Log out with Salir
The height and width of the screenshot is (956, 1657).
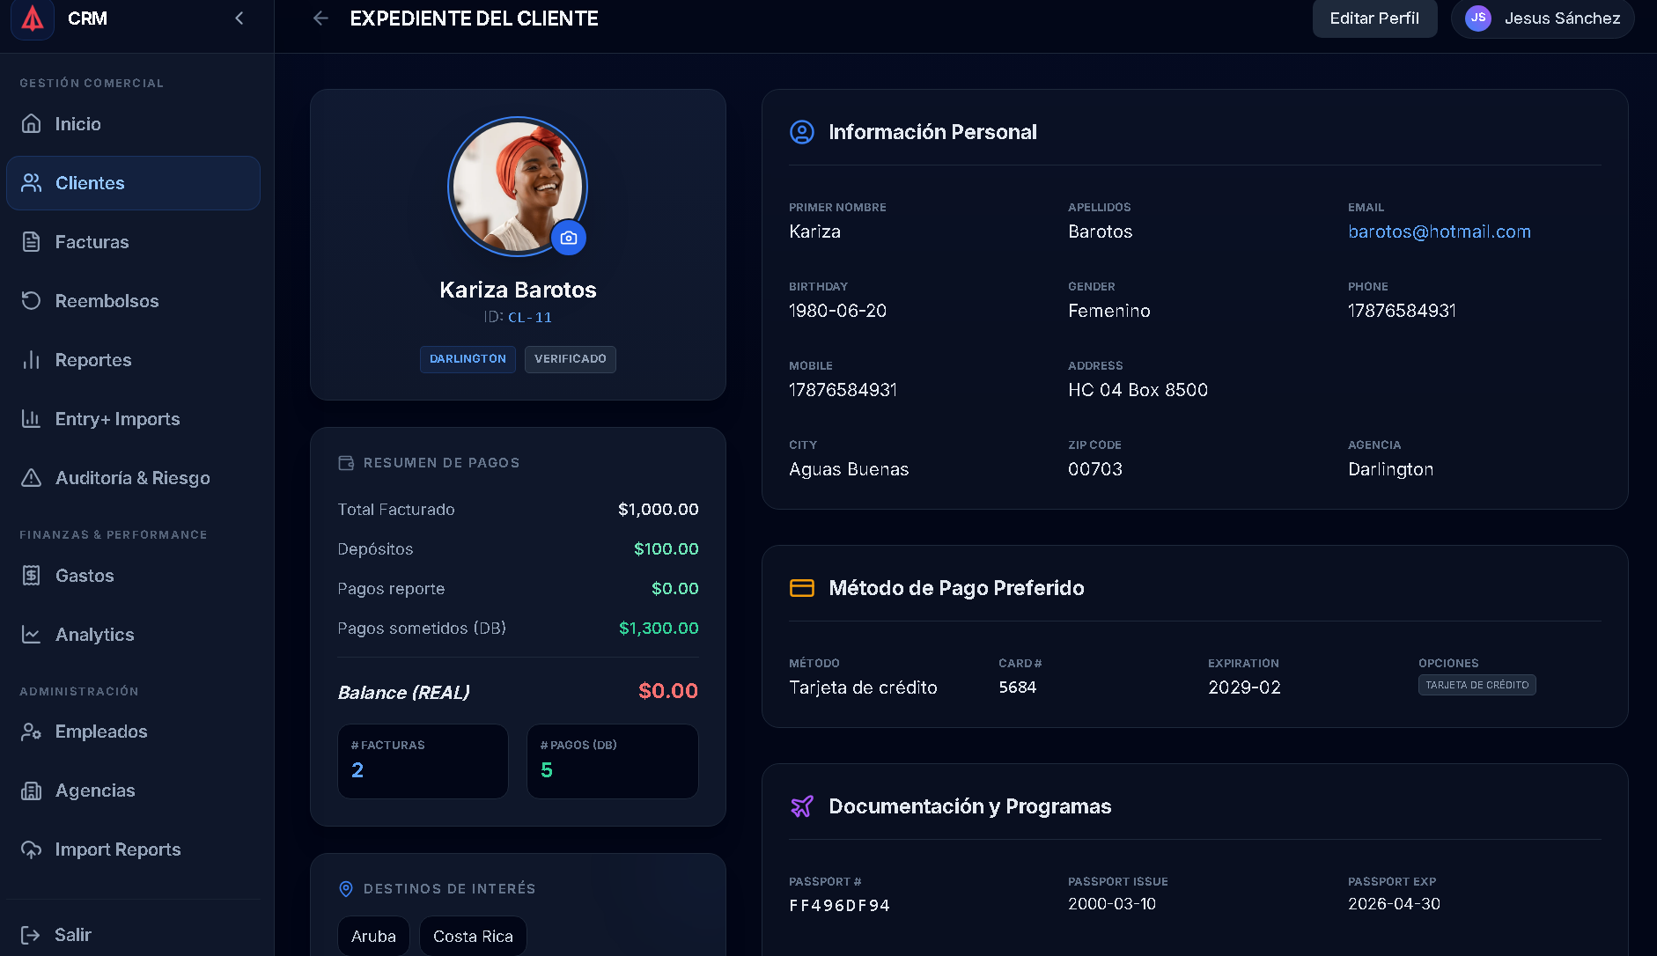pos(133,935)
